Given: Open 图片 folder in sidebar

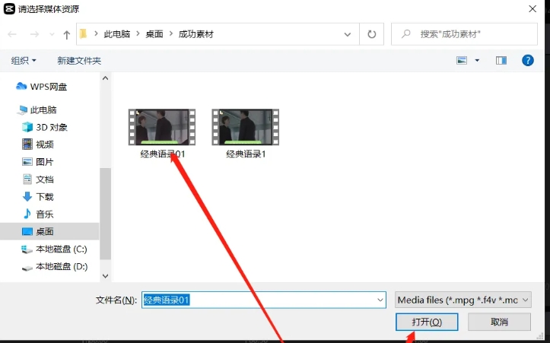Looking at the screenshot, I should tap(38, 162).
